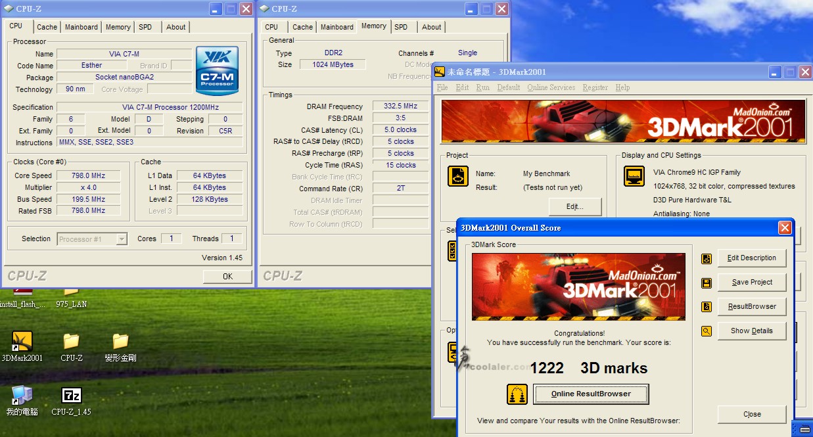Click the Show Details magnifier icon

(x=707, y=331)
